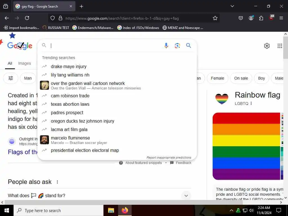Bookmark this page with the star icon
Image resolution: width=288 pixels, height=216 pixels.
[215, 18]
